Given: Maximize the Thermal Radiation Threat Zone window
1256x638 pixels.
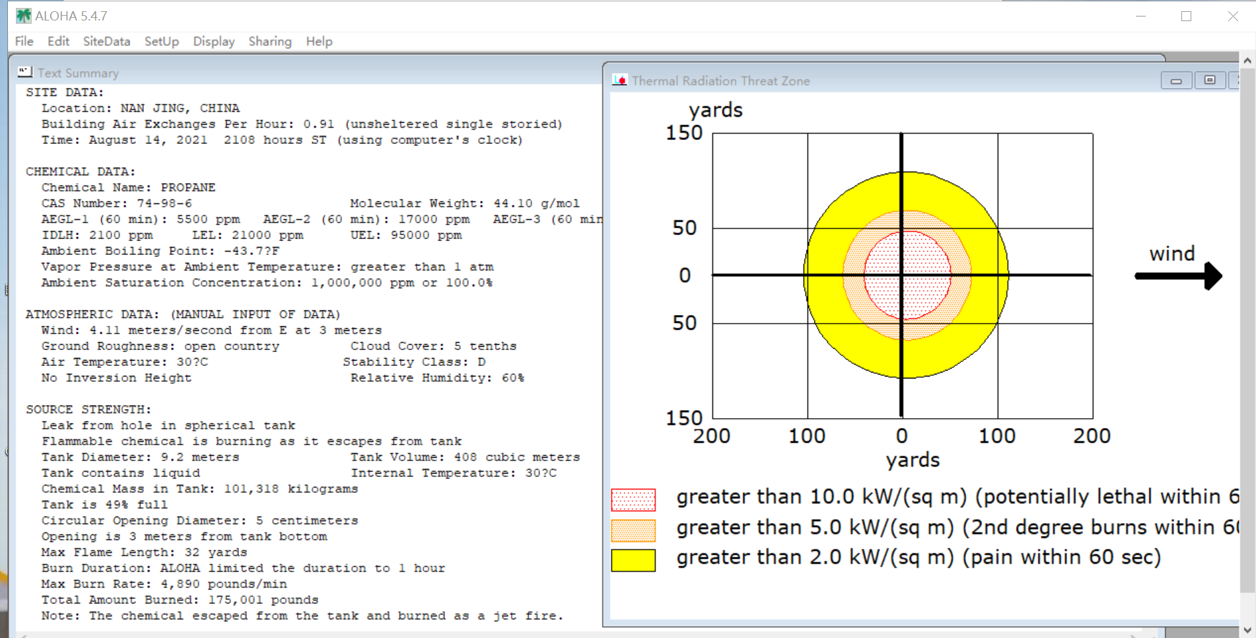Looking at the screenshot, I should [x=1210, y=81].
